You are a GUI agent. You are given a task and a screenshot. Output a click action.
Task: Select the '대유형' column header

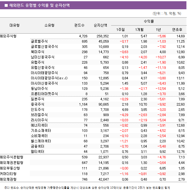coord(15,25)
